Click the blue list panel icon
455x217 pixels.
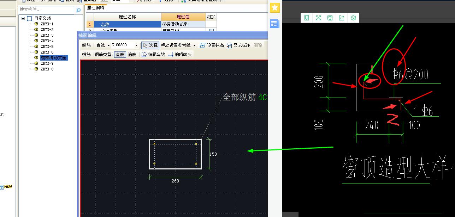pos(274,24)
